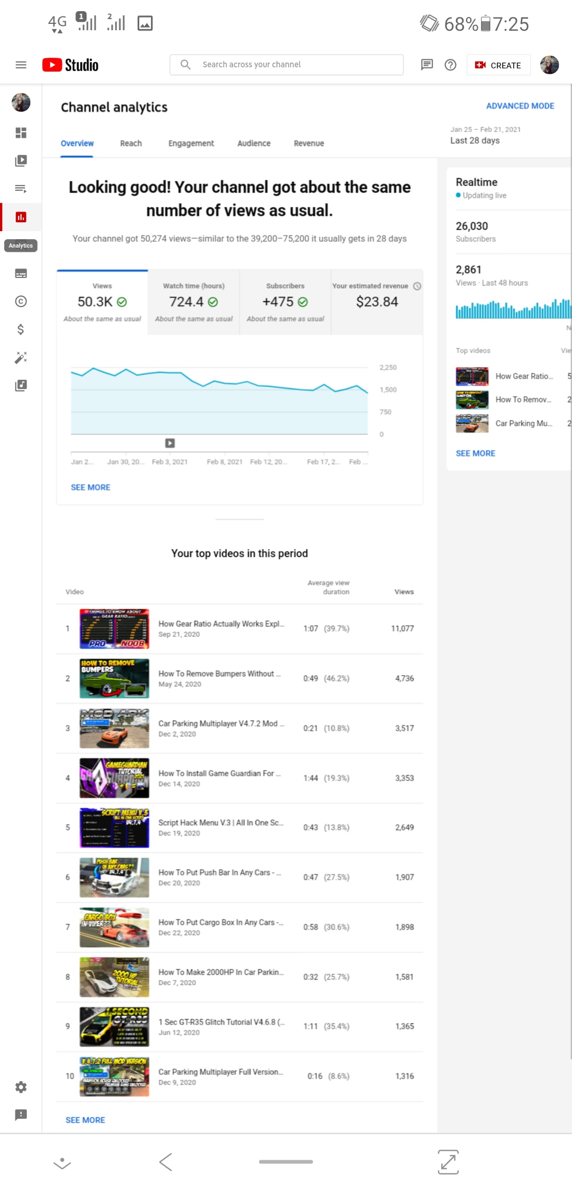Open Content videos icon in sidebar
The width and height of the screenshot is (572, 1191).
pos(21,161)
